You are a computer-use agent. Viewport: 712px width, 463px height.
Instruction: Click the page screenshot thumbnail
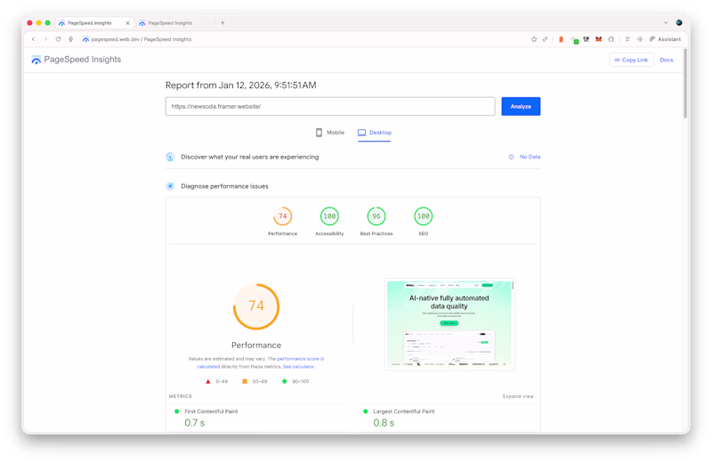tap(449, 324)
